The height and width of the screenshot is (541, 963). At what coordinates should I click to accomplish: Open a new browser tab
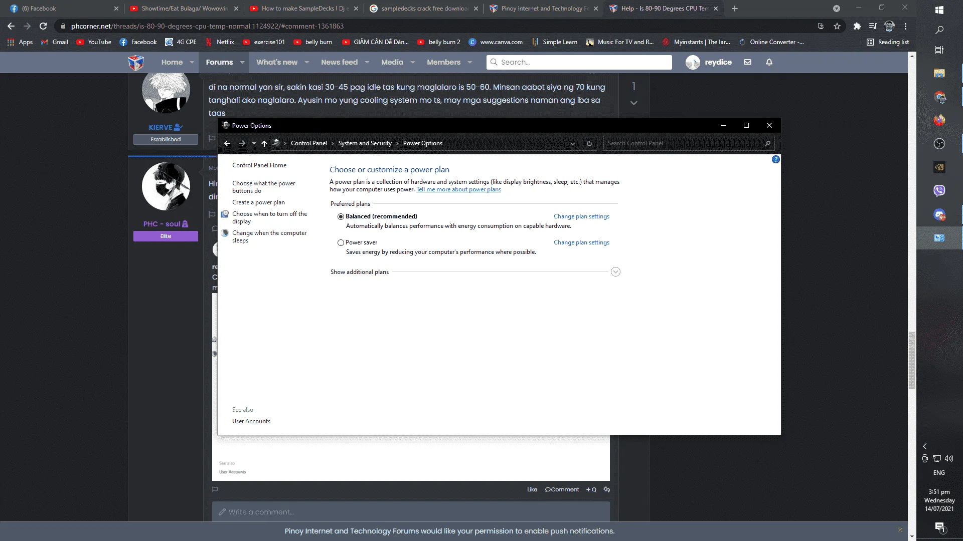coord(735,9)
